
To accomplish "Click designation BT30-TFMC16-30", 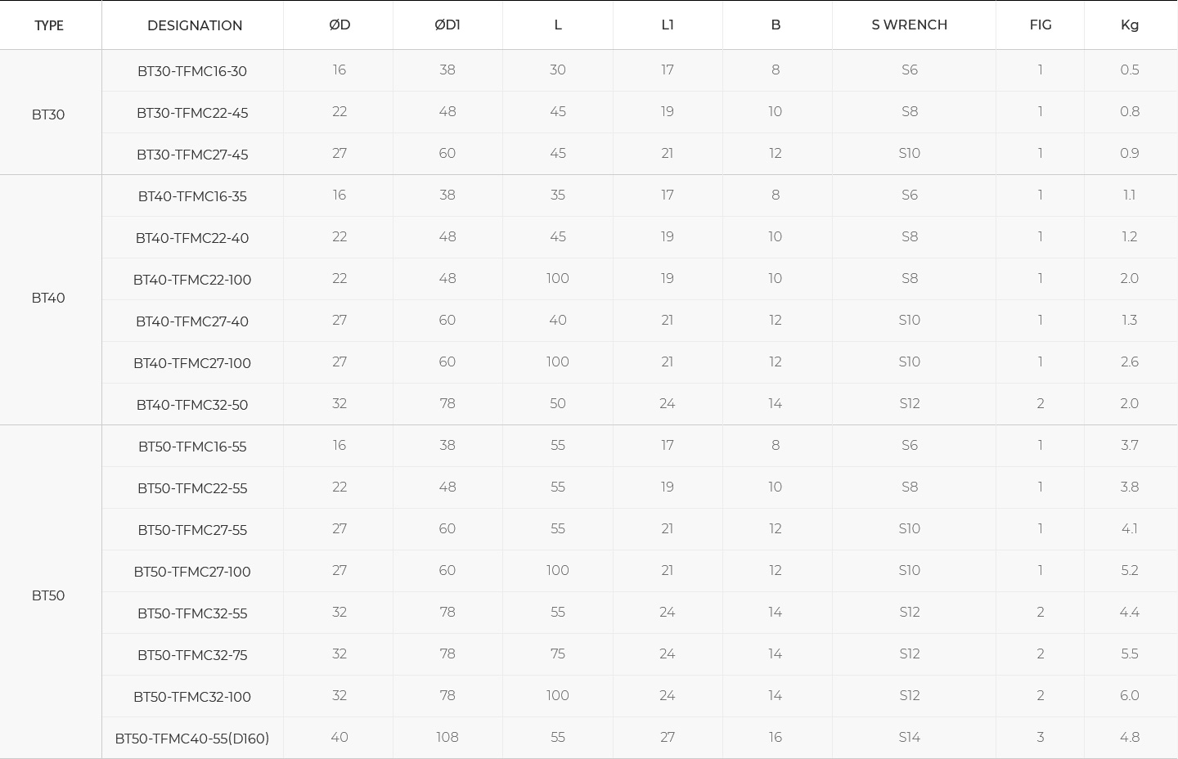I will (x=192, y=71).
